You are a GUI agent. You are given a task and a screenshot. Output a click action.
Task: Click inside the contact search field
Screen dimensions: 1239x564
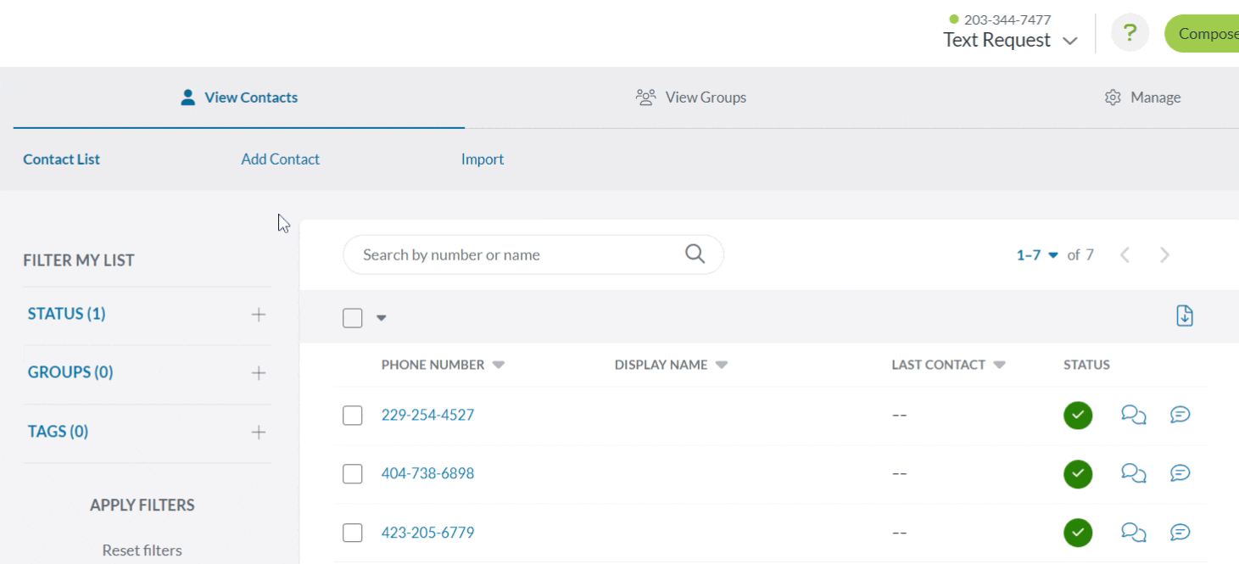tap(509, 254)
